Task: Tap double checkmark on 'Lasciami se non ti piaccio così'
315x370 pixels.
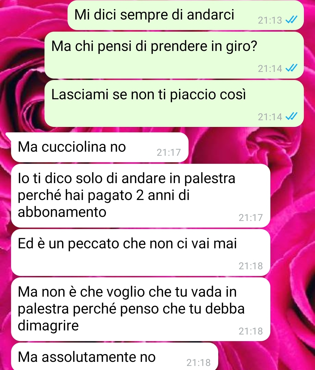Action: [291, 117]
